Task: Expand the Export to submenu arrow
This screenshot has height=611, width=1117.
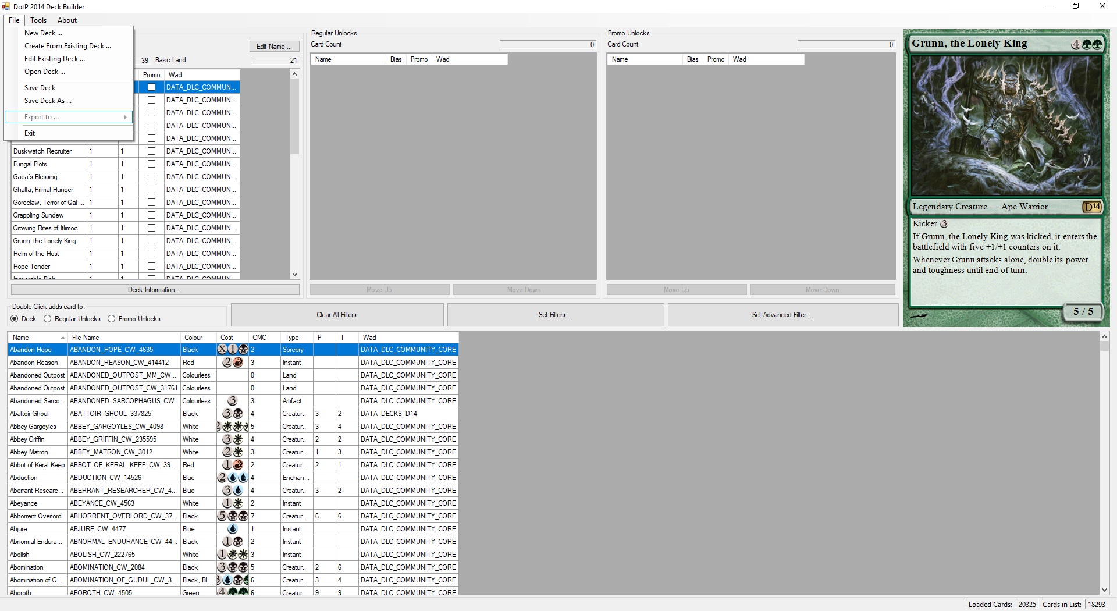Action: coord(125,117)
